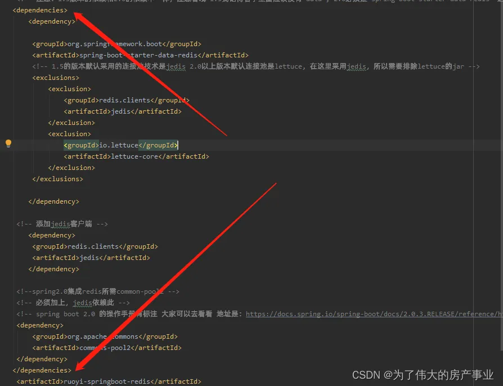This screenshot has width=503, height=386.
Task: Select the org.springframework.boot groupId line
Action: [117, 44]
